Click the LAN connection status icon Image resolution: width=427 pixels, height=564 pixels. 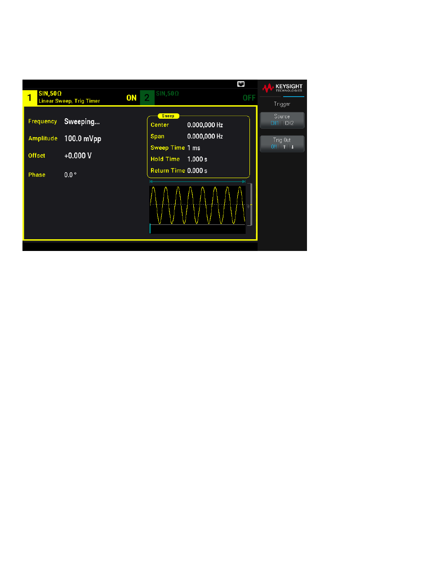coord(241,84)
